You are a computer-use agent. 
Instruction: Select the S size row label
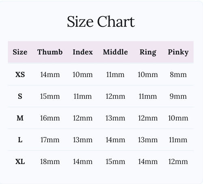pyautogui.click(x=20, y=96)
